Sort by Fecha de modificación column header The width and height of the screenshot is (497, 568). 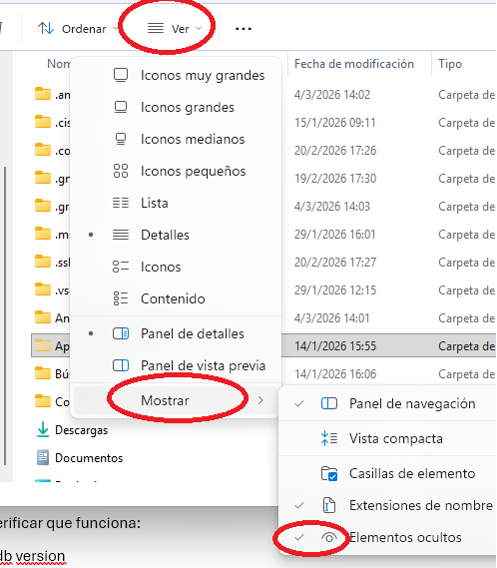coord(354,64)
